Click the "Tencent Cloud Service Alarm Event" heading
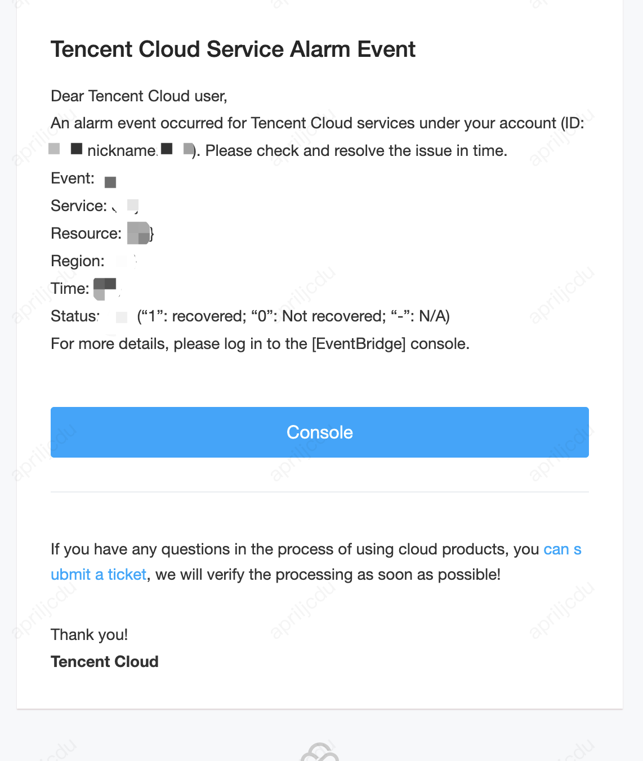The width and height of the screenshot is (643, 761). point(233,50)
